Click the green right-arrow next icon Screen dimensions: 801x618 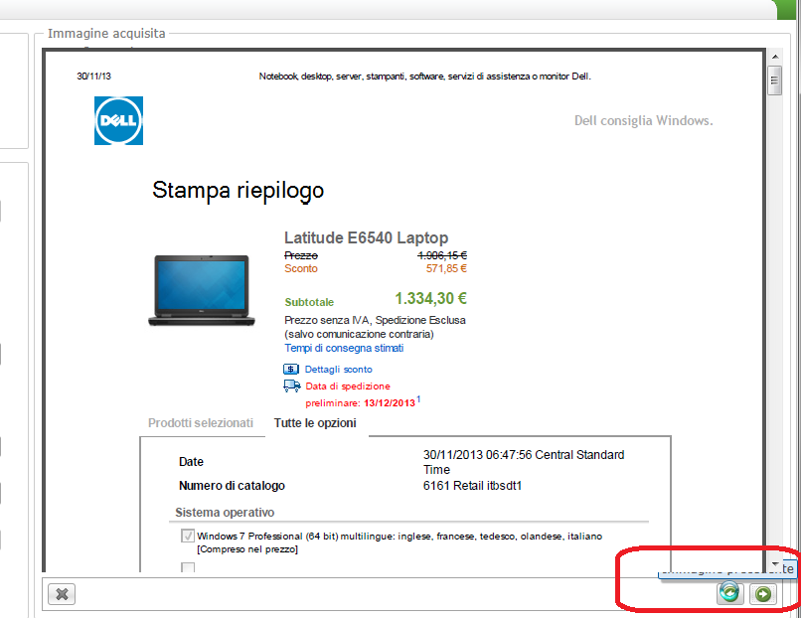click(x=762, y=594)
